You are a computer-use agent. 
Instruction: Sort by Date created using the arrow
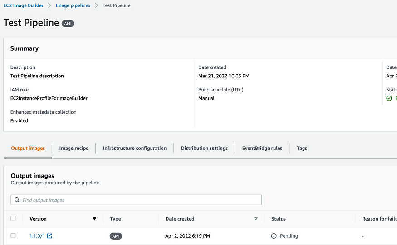256,219
